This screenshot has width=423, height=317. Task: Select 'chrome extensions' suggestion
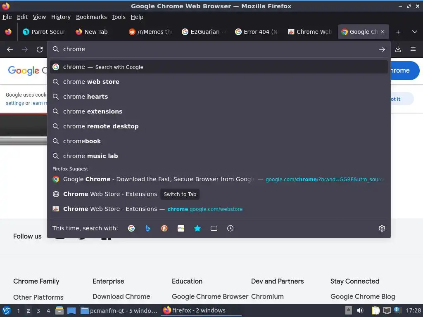point(219,111)
